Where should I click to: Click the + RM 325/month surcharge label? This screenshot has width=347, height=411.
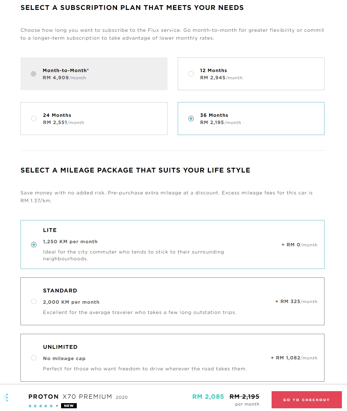(x=296, y=302)
